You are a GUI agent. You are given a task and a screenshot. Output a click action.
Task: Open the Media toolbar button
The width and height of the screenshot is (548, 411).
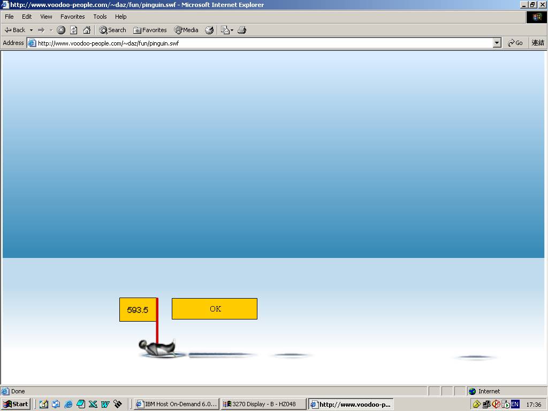186,30
